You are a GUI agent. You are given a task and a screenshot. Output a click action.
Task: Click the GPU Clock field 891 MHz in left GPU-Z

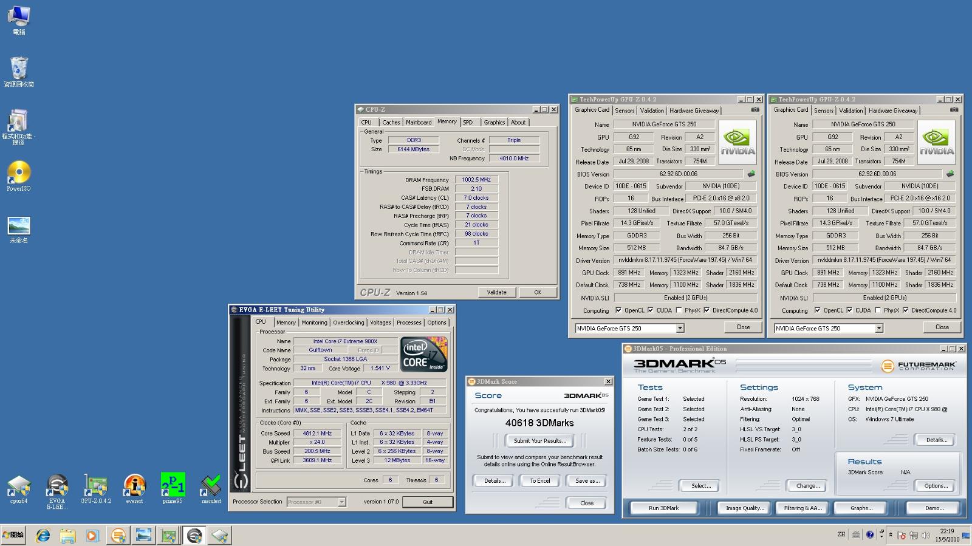pyautogui.click(x=629, y=273)
